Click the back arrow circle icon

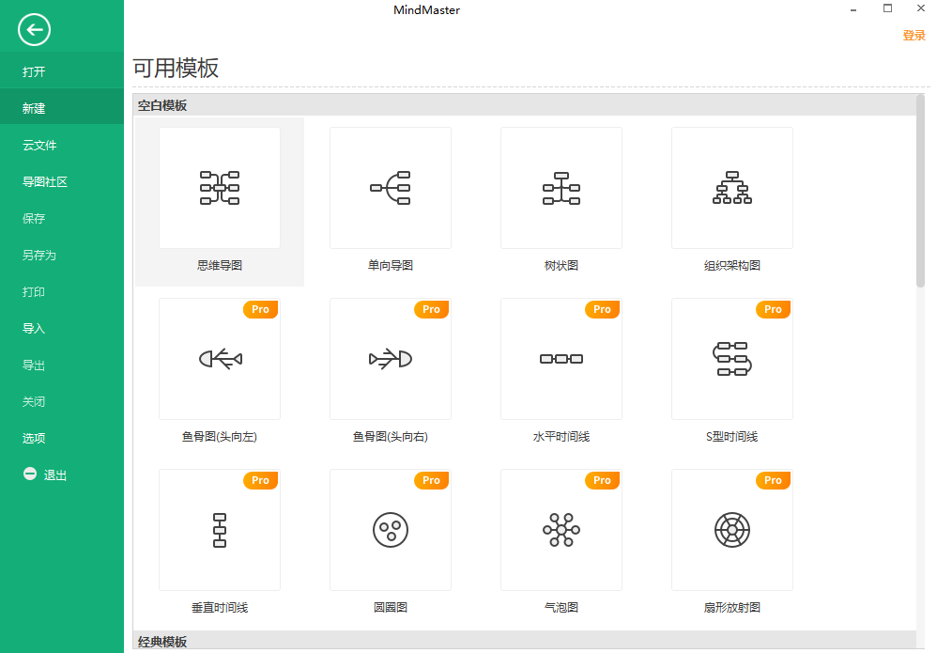(34, 29)
